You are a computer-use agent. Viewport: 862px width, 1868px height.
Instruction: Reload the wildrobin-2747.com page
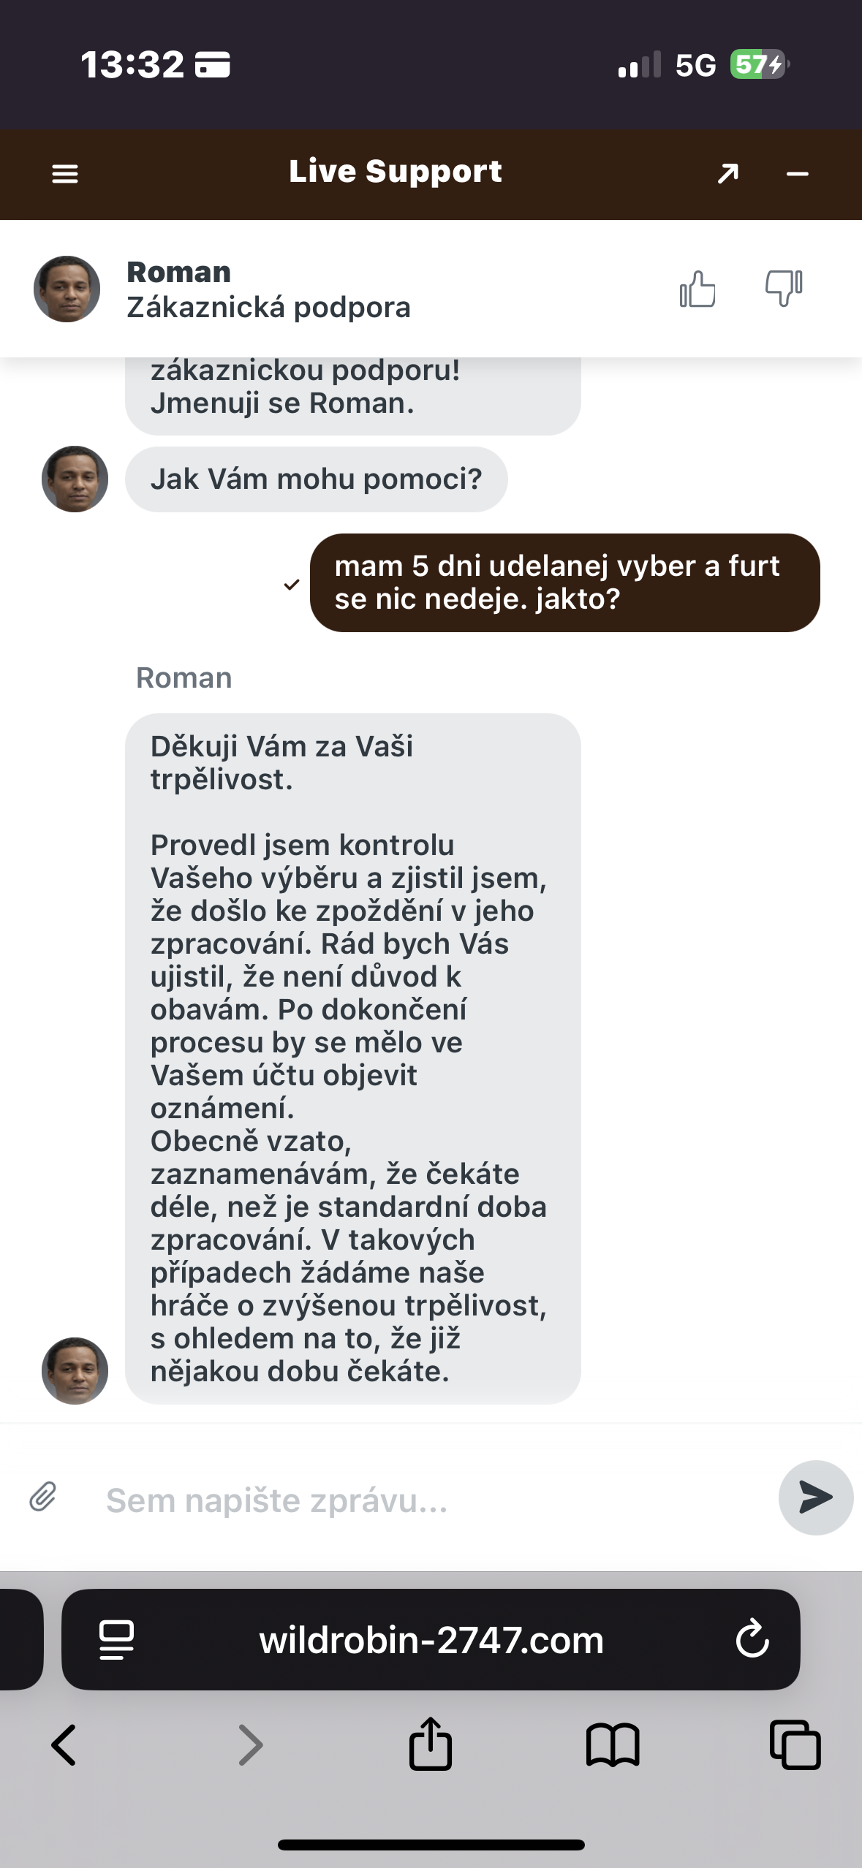[x=752, y=1639]
